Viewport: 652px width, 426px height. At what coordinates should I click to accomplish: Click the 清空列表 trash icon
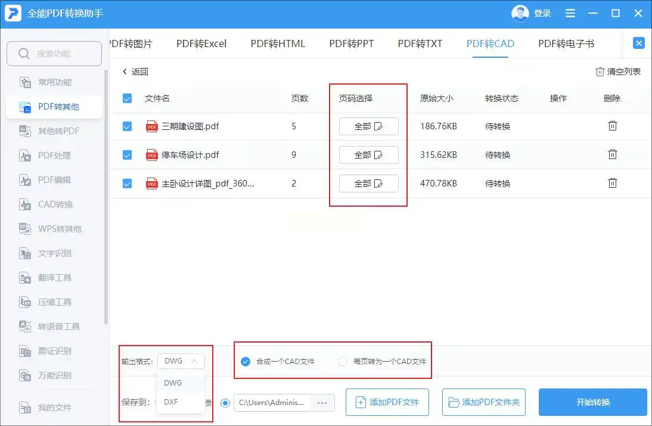[x=600, y=72]
